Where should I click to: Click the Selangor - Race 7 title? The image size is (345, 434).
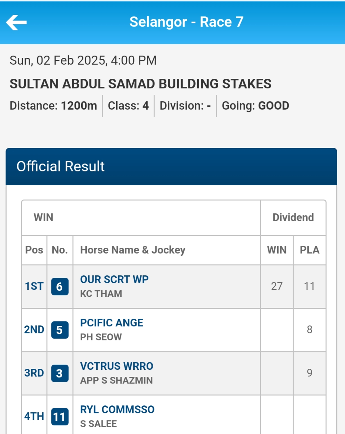click(186, 22)
